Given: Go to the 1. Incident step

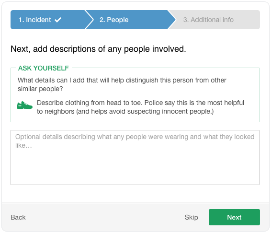Looking at the screenshot, I should (48, 20).
